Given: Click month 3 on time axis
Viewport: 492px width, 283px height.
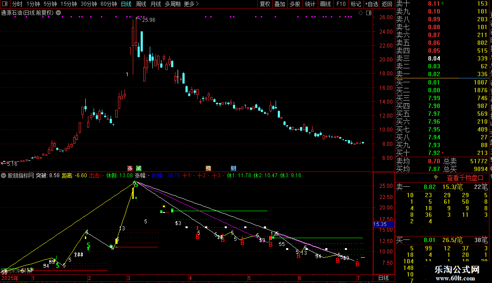Looking at the screenshot, I should coord(128,278).
